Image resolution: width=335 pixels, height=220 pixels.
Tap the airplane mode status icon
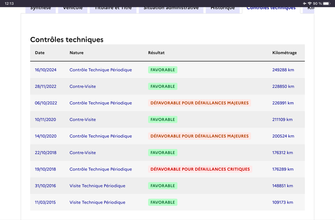[304, 3]
